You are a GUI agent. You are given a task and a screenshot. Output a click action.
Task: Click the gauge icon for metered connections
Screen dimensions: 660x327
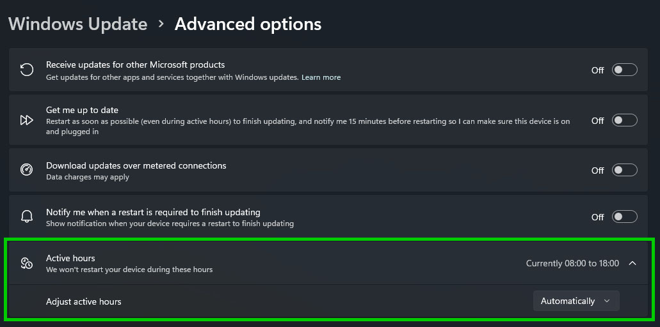pyautogui.click(x=27, y=170)
